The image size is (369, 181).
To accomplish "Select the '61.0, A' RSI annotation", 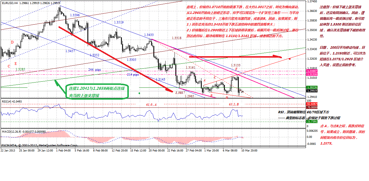I will pos(151,104).
